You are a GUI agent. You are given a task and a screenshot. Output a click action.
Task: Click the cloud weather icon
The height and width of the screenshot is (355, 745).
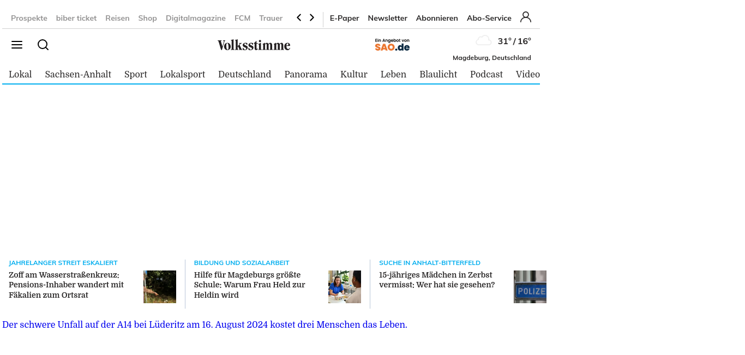484,40
